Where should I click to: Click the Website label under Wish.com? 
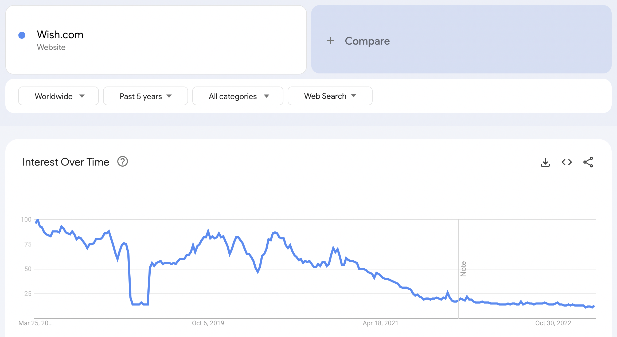51,48
